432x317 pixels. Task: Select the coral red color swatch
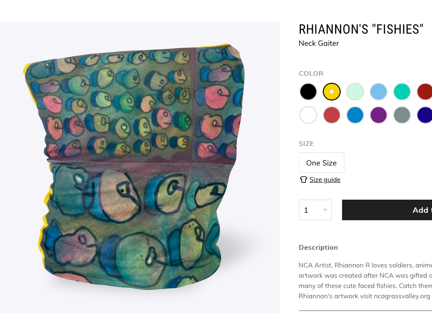click(x=331, y=115)
